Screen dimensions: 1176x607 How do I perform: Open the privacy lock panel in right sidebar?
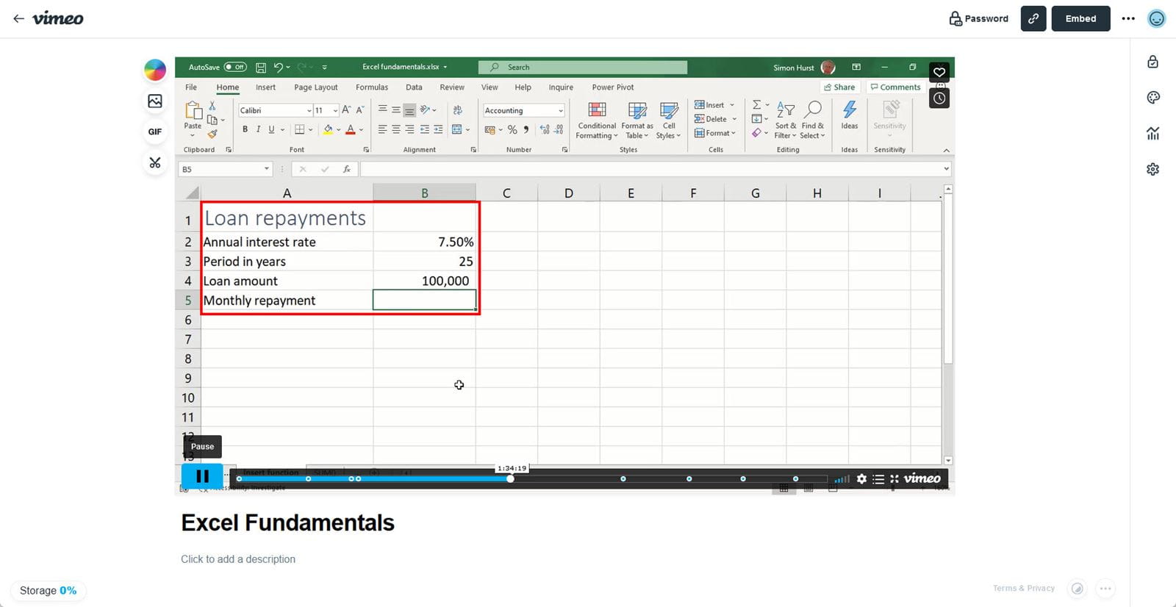click(x=1152, y=62)
